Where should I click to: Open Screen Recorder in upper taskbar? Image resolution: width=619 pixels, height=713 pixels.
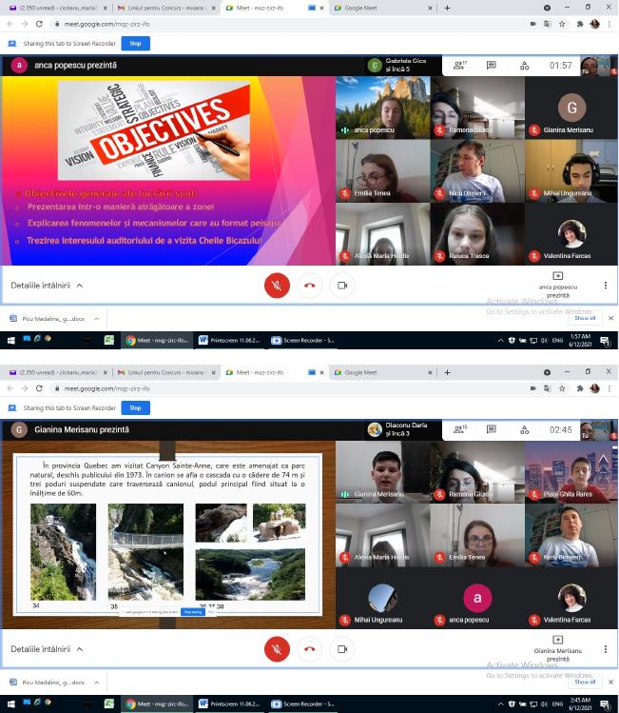[x=302, y=340]
